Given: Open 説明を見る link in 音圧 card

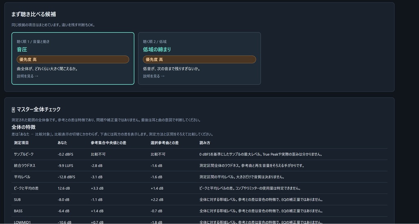Looking at the screenshot, I should 27,76.
